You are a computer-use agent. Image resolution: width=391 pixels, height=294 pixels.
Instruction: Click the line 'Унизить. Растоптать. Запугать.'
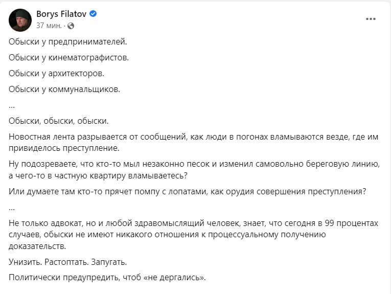point(67,262)
